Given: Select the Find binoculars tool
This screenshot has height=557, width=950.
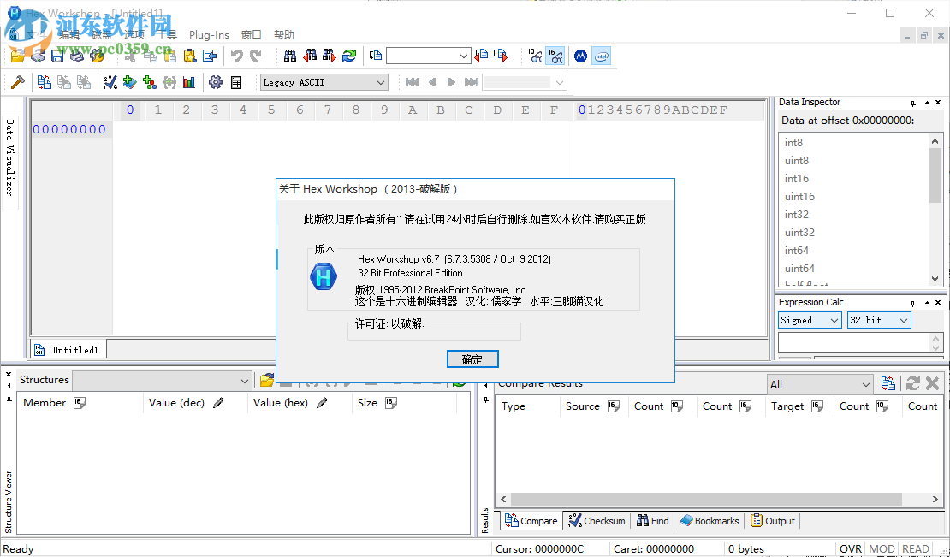Looking at the screenshot, I should pyautogui.click(x=288, y=55).
